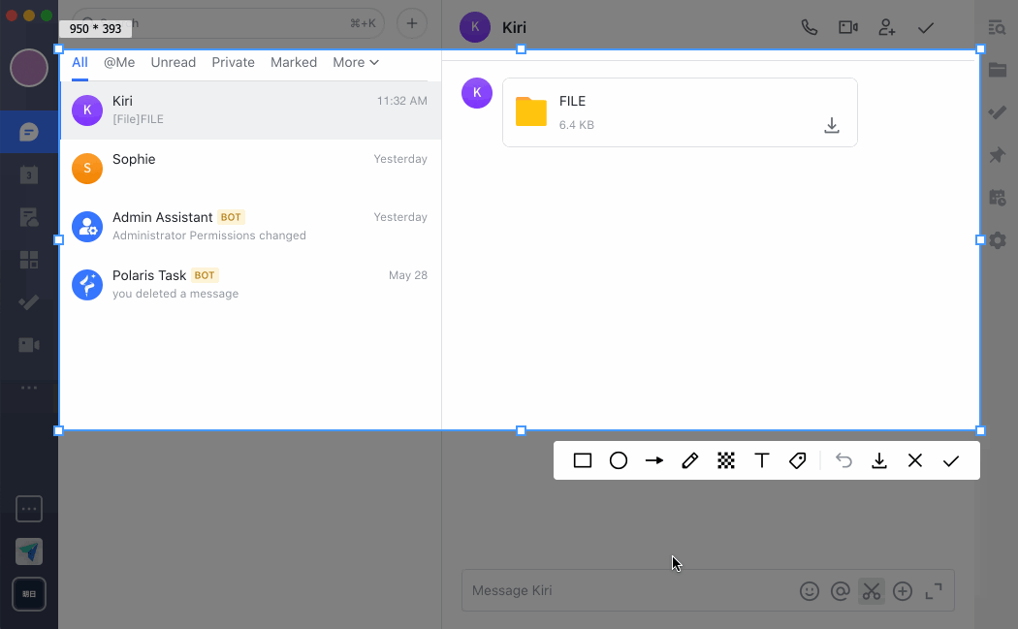The width and height of the screenshot is (1018, 629).
Task: Pick the pencil freehand tool
Action: coord(690,461)
